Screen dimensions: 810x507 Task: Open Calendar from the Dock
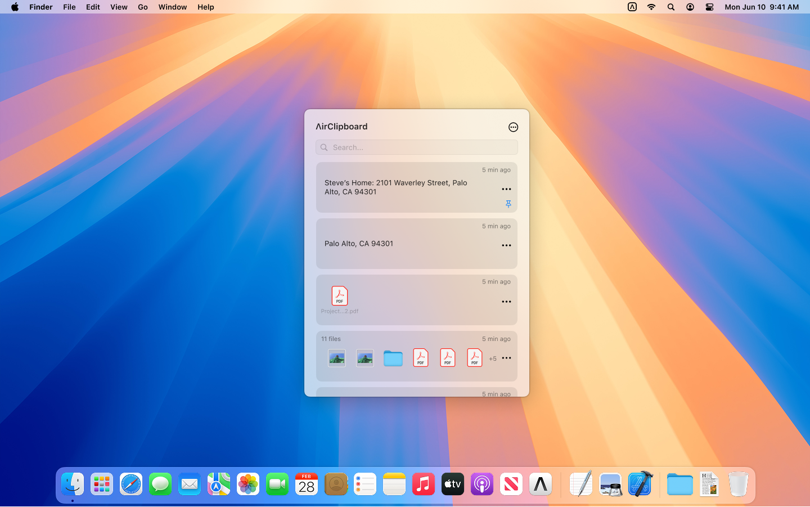click(x=307, y=484)
